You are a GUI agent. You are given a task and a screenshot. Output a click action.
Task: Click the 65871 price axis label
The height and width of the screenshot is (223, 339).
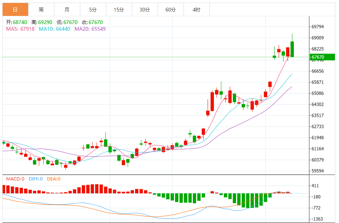click(318, 82)
